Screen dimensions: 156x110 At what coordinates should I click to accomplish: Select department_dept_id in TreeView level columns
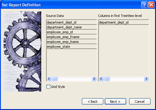pos(124,22)
